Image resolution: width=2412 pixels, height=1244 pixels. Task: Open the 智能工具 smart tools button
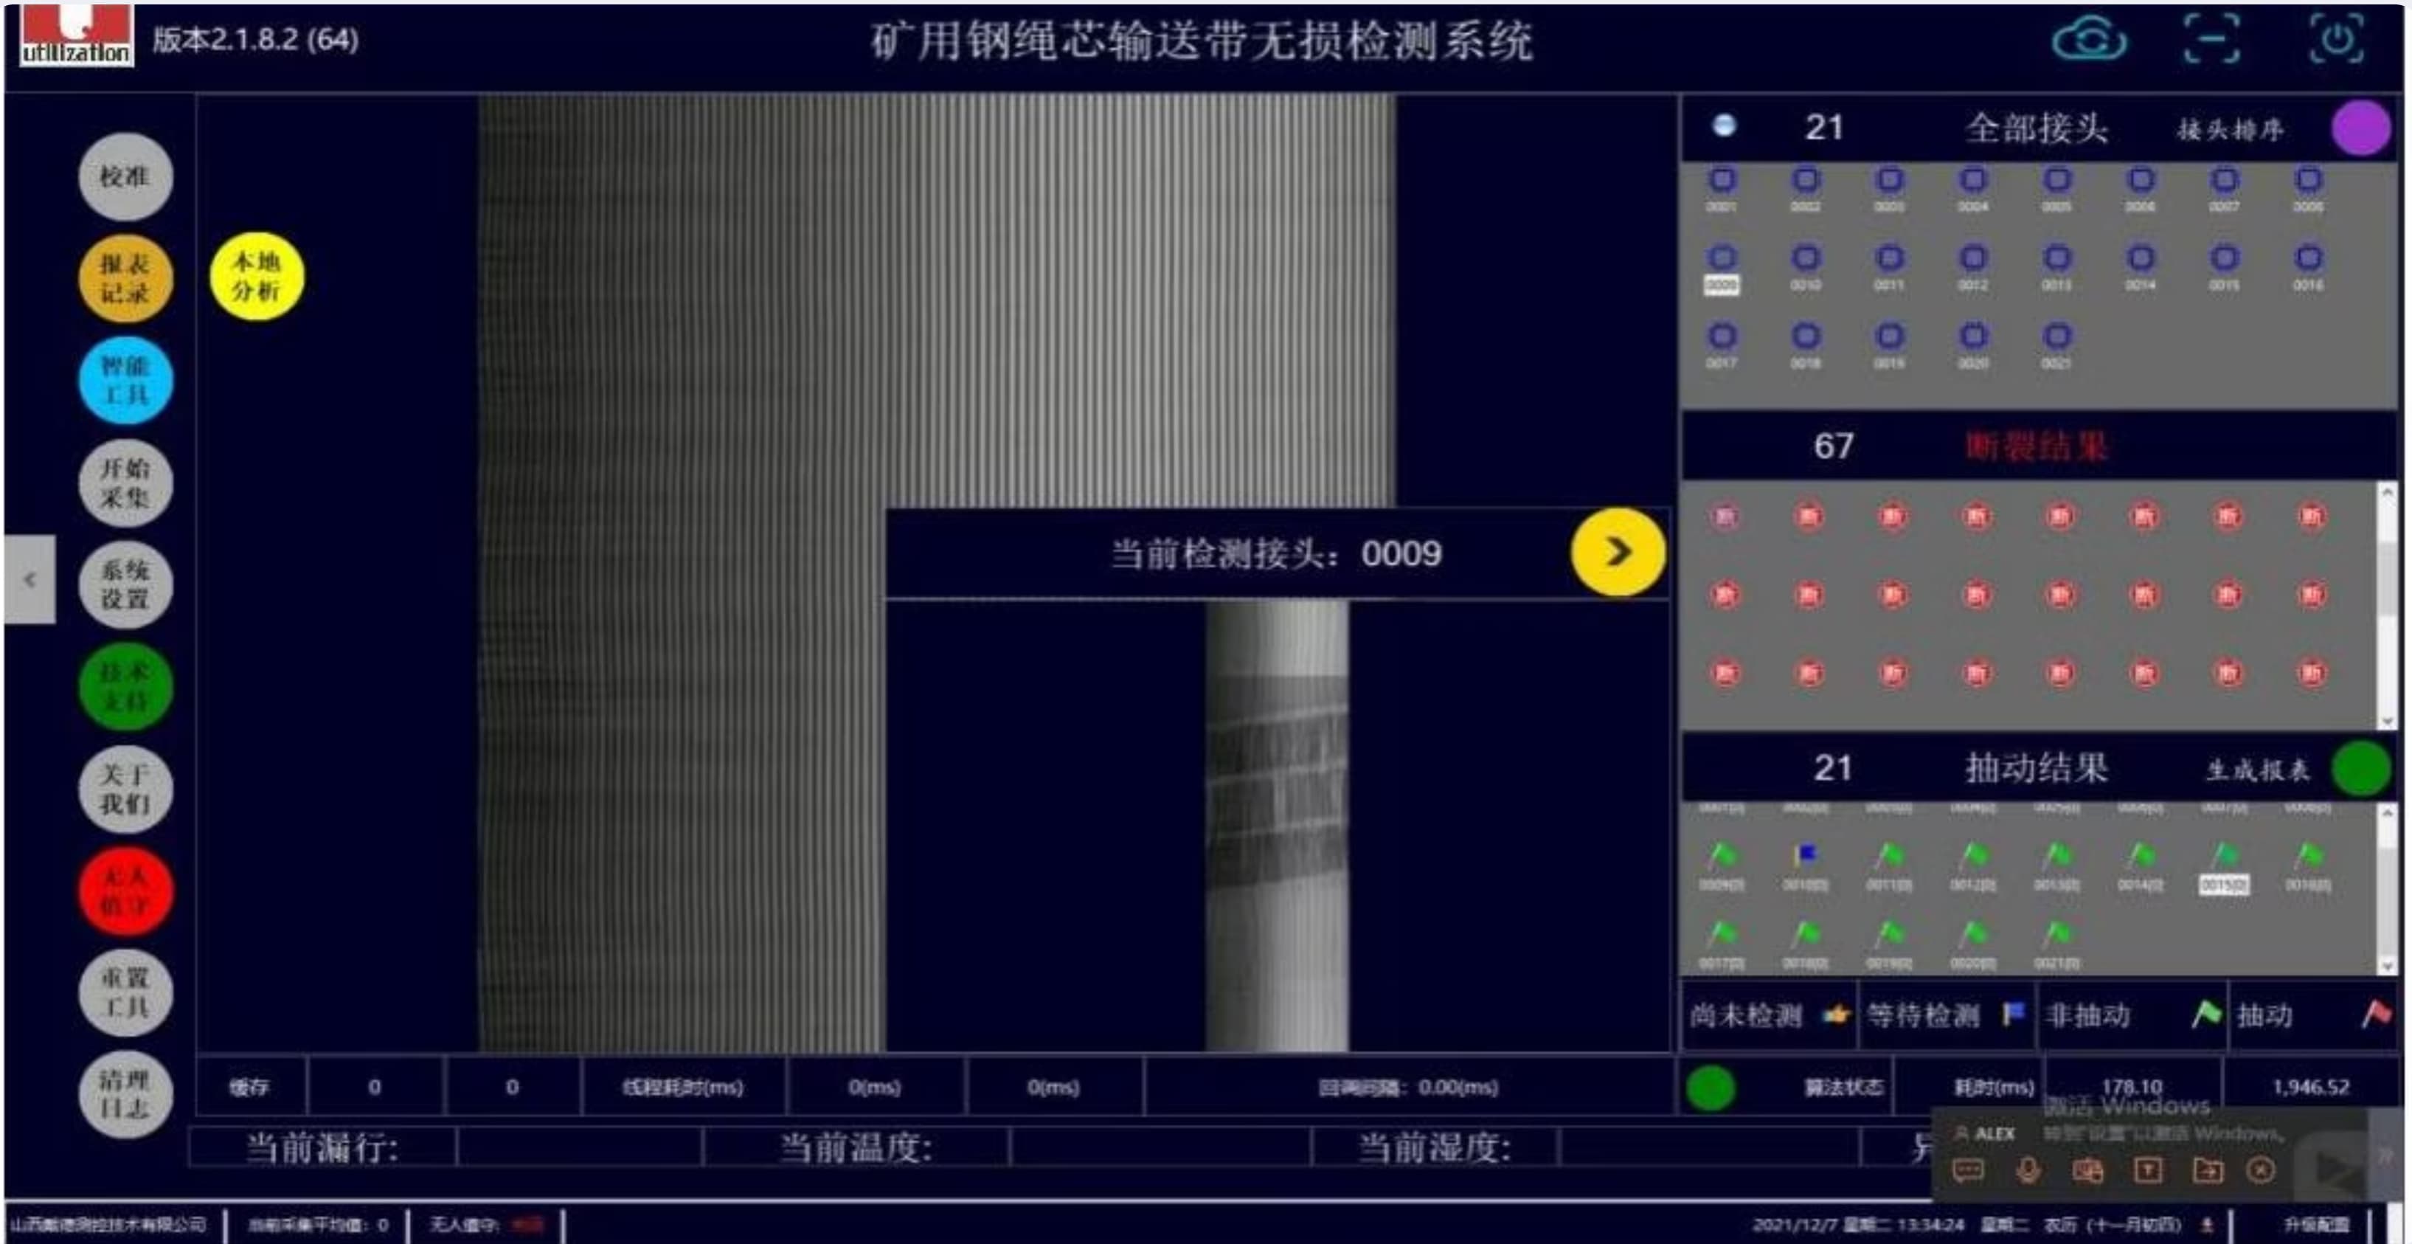(x=125, y=379)
